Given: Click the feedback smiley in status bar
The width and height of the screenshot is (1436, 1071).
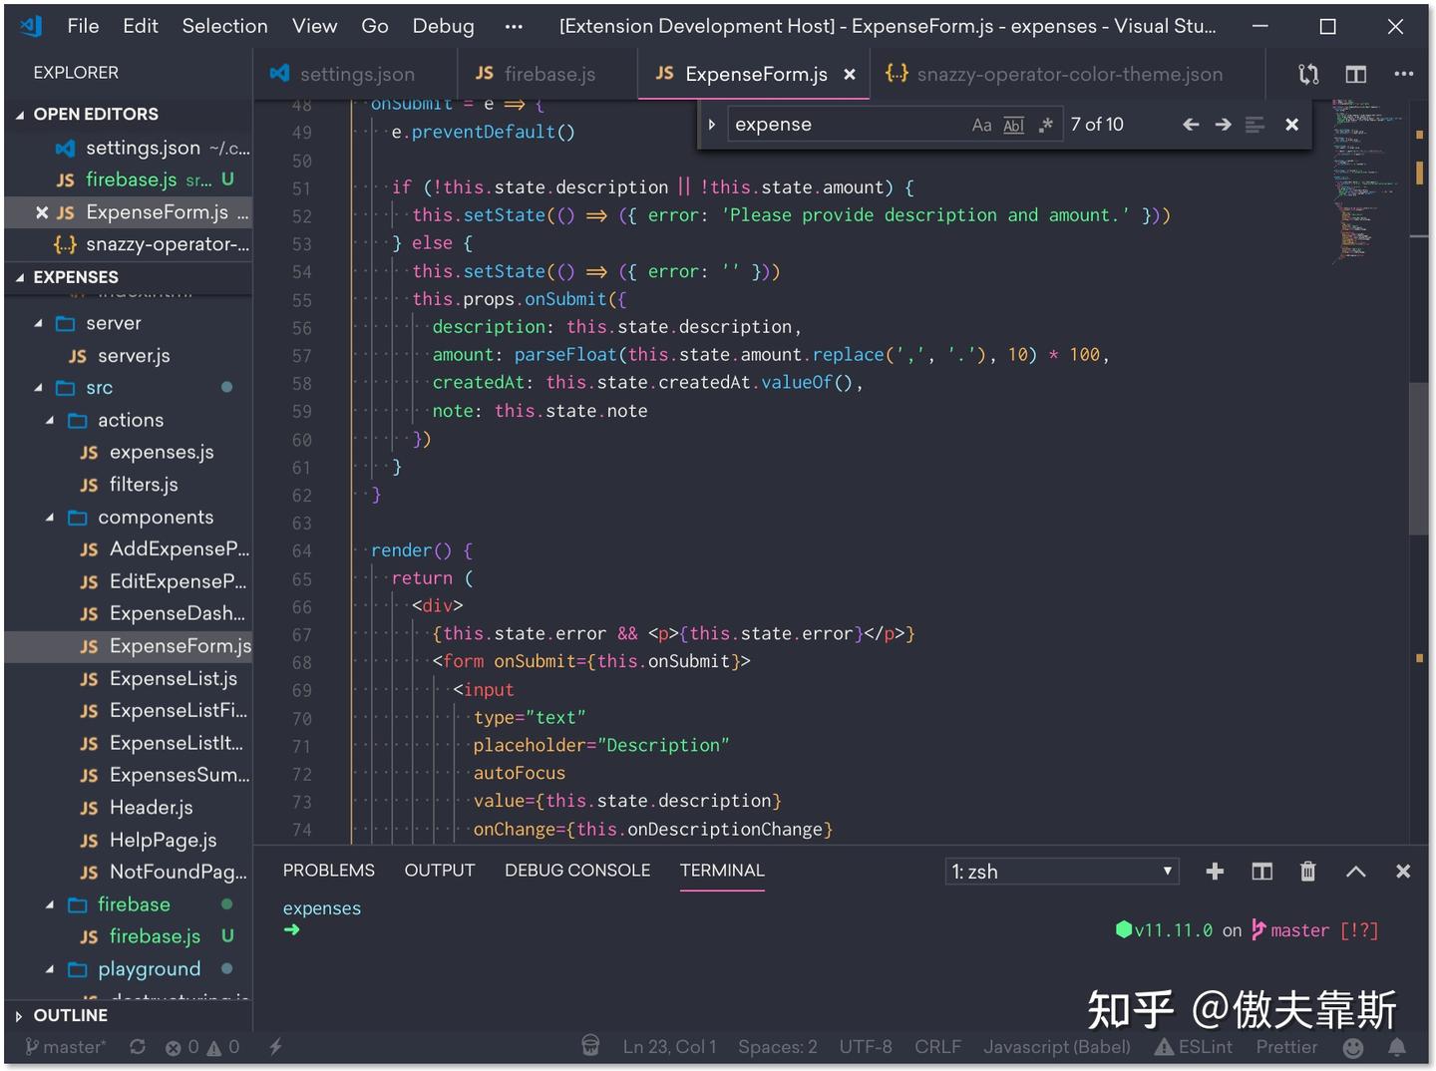Looking at the screenshot, I should 1353,1047.
